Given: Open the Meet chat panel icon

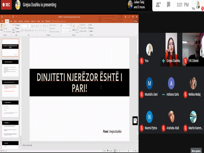Looking at the screenshot, I should pos(169,5).
